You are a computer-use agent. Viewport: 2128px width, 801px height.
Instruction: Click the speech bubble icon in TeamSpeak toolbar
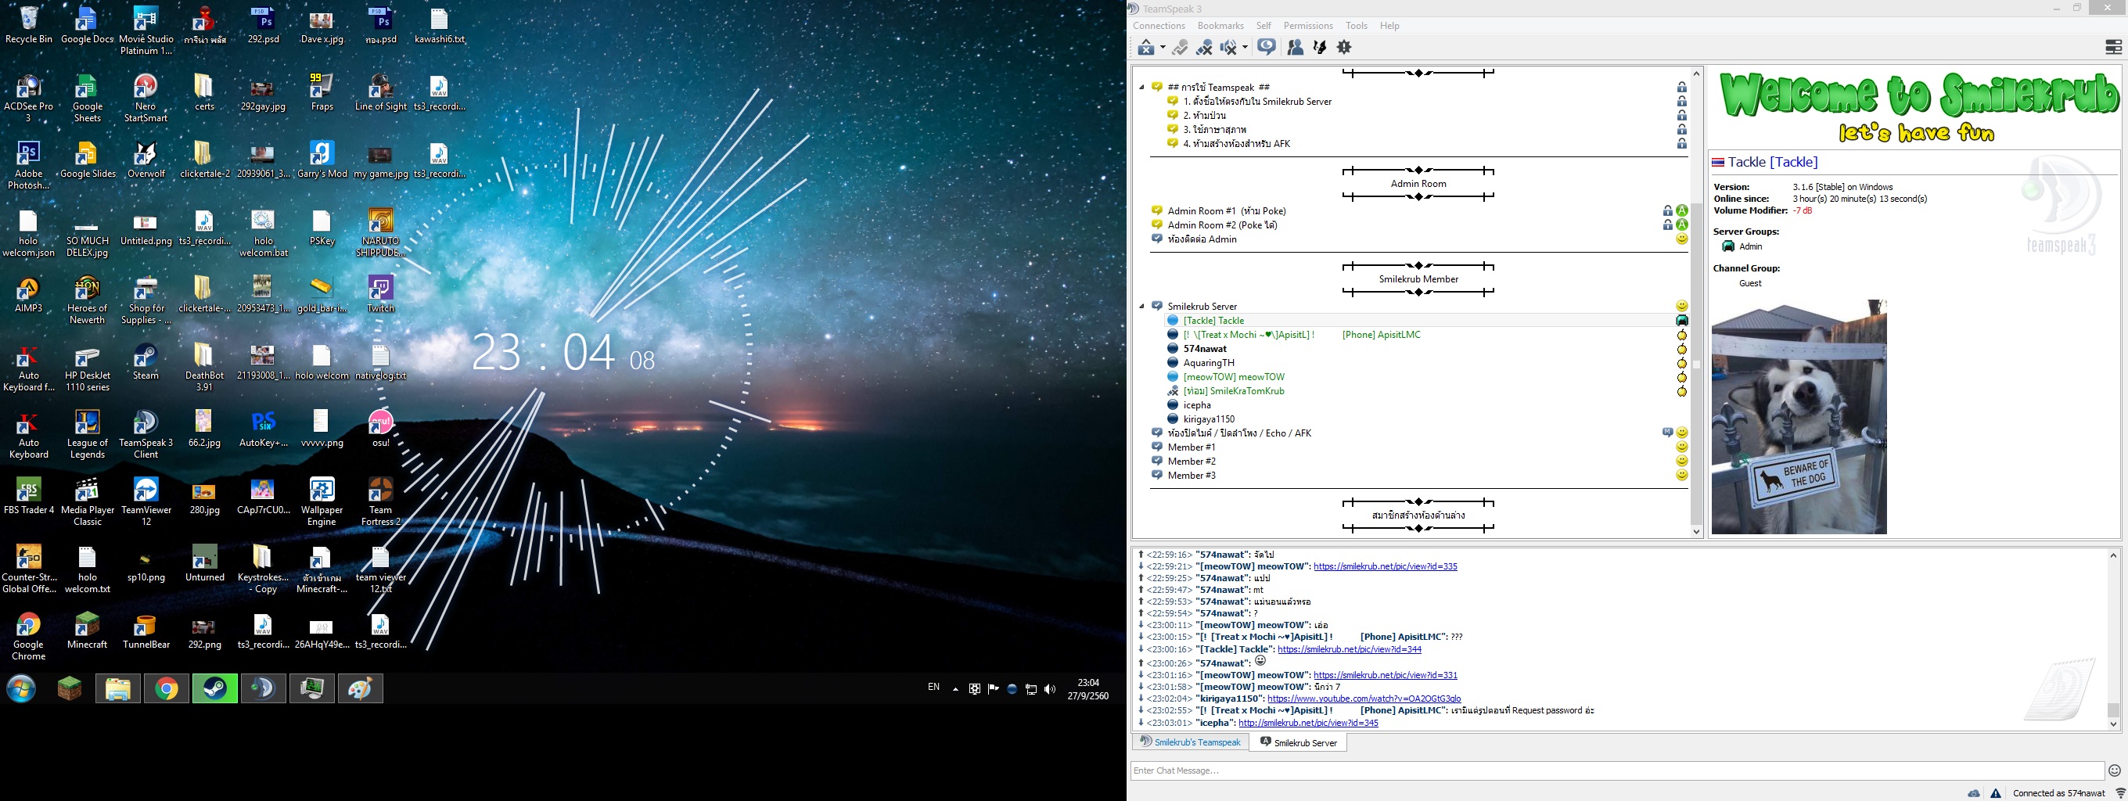coord(1267,47)
